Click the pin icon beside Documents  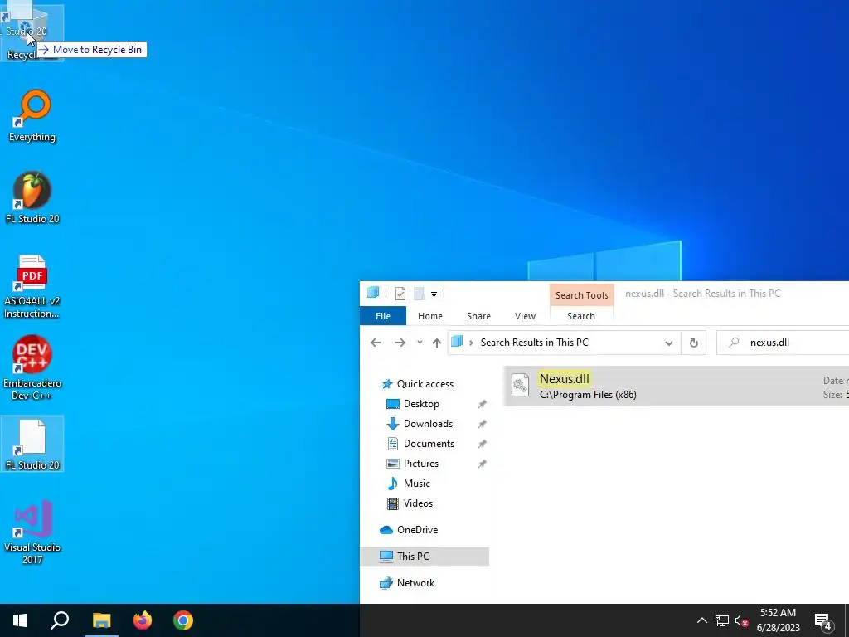[x=482, y=445]
